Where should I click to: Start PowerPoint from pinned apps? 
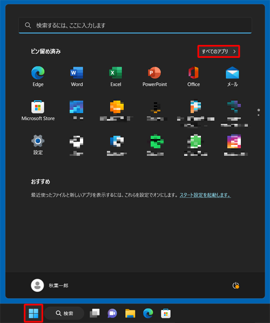(x=154, y=76)
